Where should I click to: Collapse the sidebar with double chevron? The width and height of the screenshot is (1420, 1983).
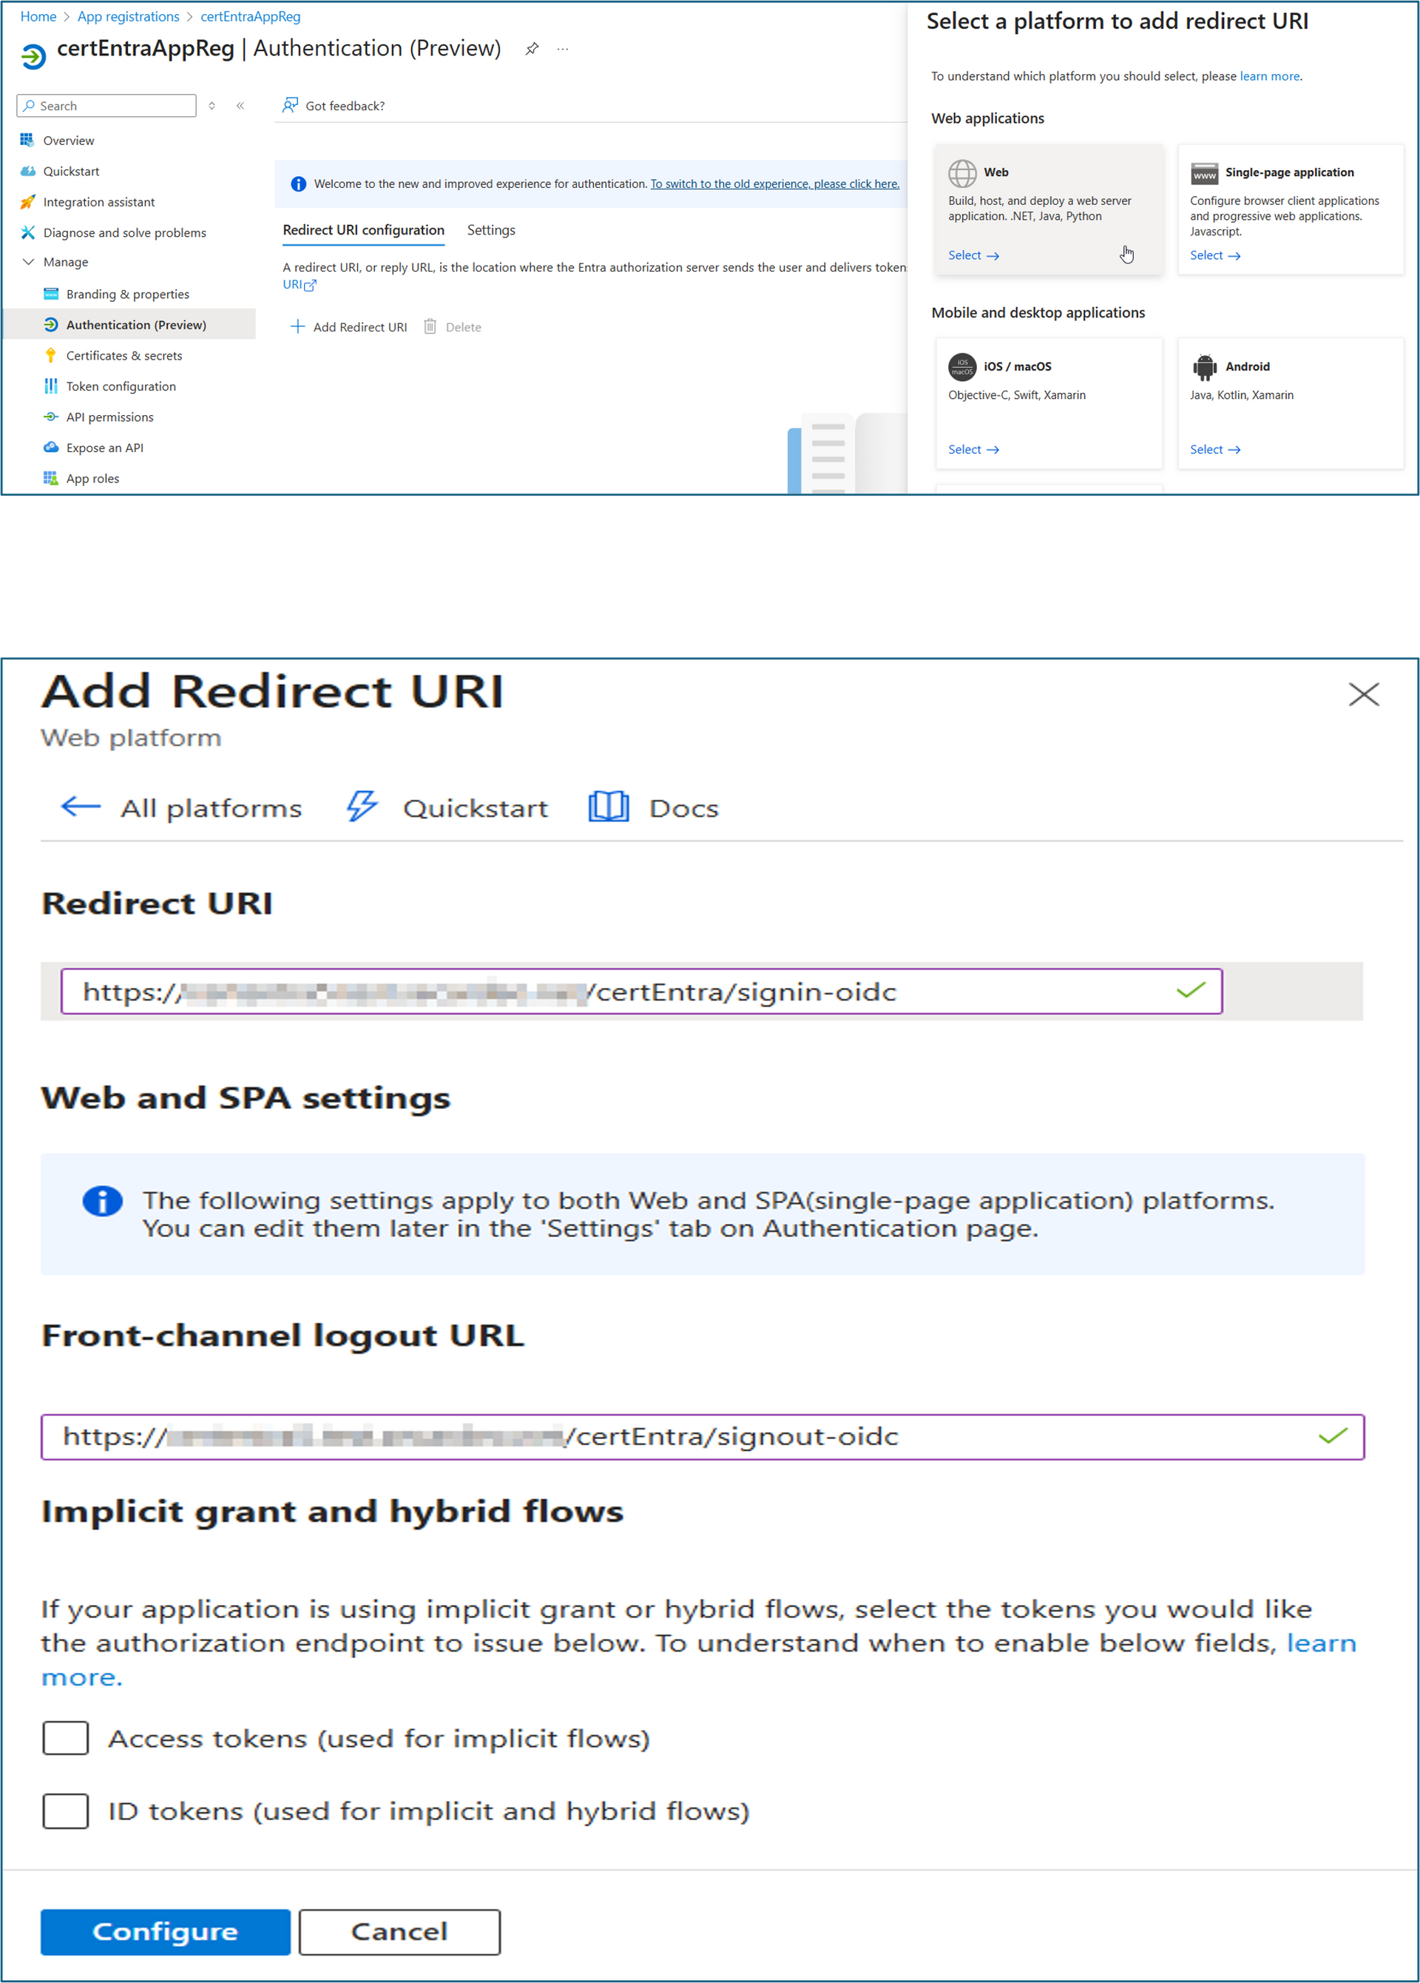(x=240, y=106)
